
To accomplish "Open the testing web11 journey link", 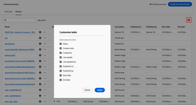I will [x=10, y=55].
